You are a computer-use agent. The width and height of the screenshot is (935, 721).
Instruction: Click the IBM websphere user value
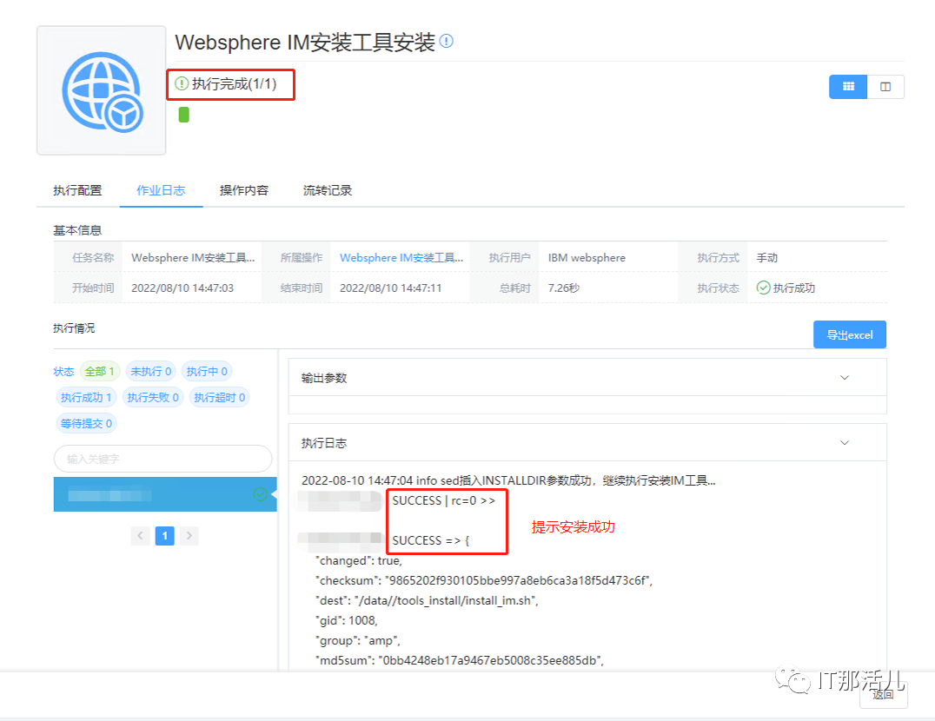[x=587, y=257]
